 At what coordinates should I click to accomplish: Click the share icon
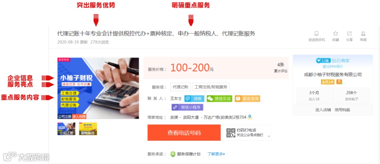(349, 34)
